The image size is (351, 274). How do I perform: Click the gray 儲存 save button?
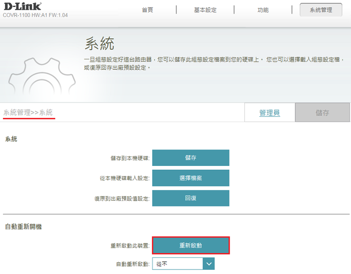[x=322, y=112]
